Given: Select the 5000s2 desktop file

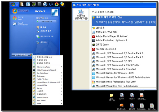Looking at the screenshot, I should (132, 96).
